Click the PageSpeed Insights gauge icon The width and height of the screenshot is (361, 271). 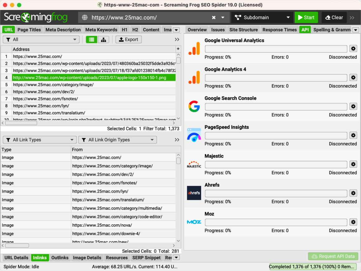194,135
